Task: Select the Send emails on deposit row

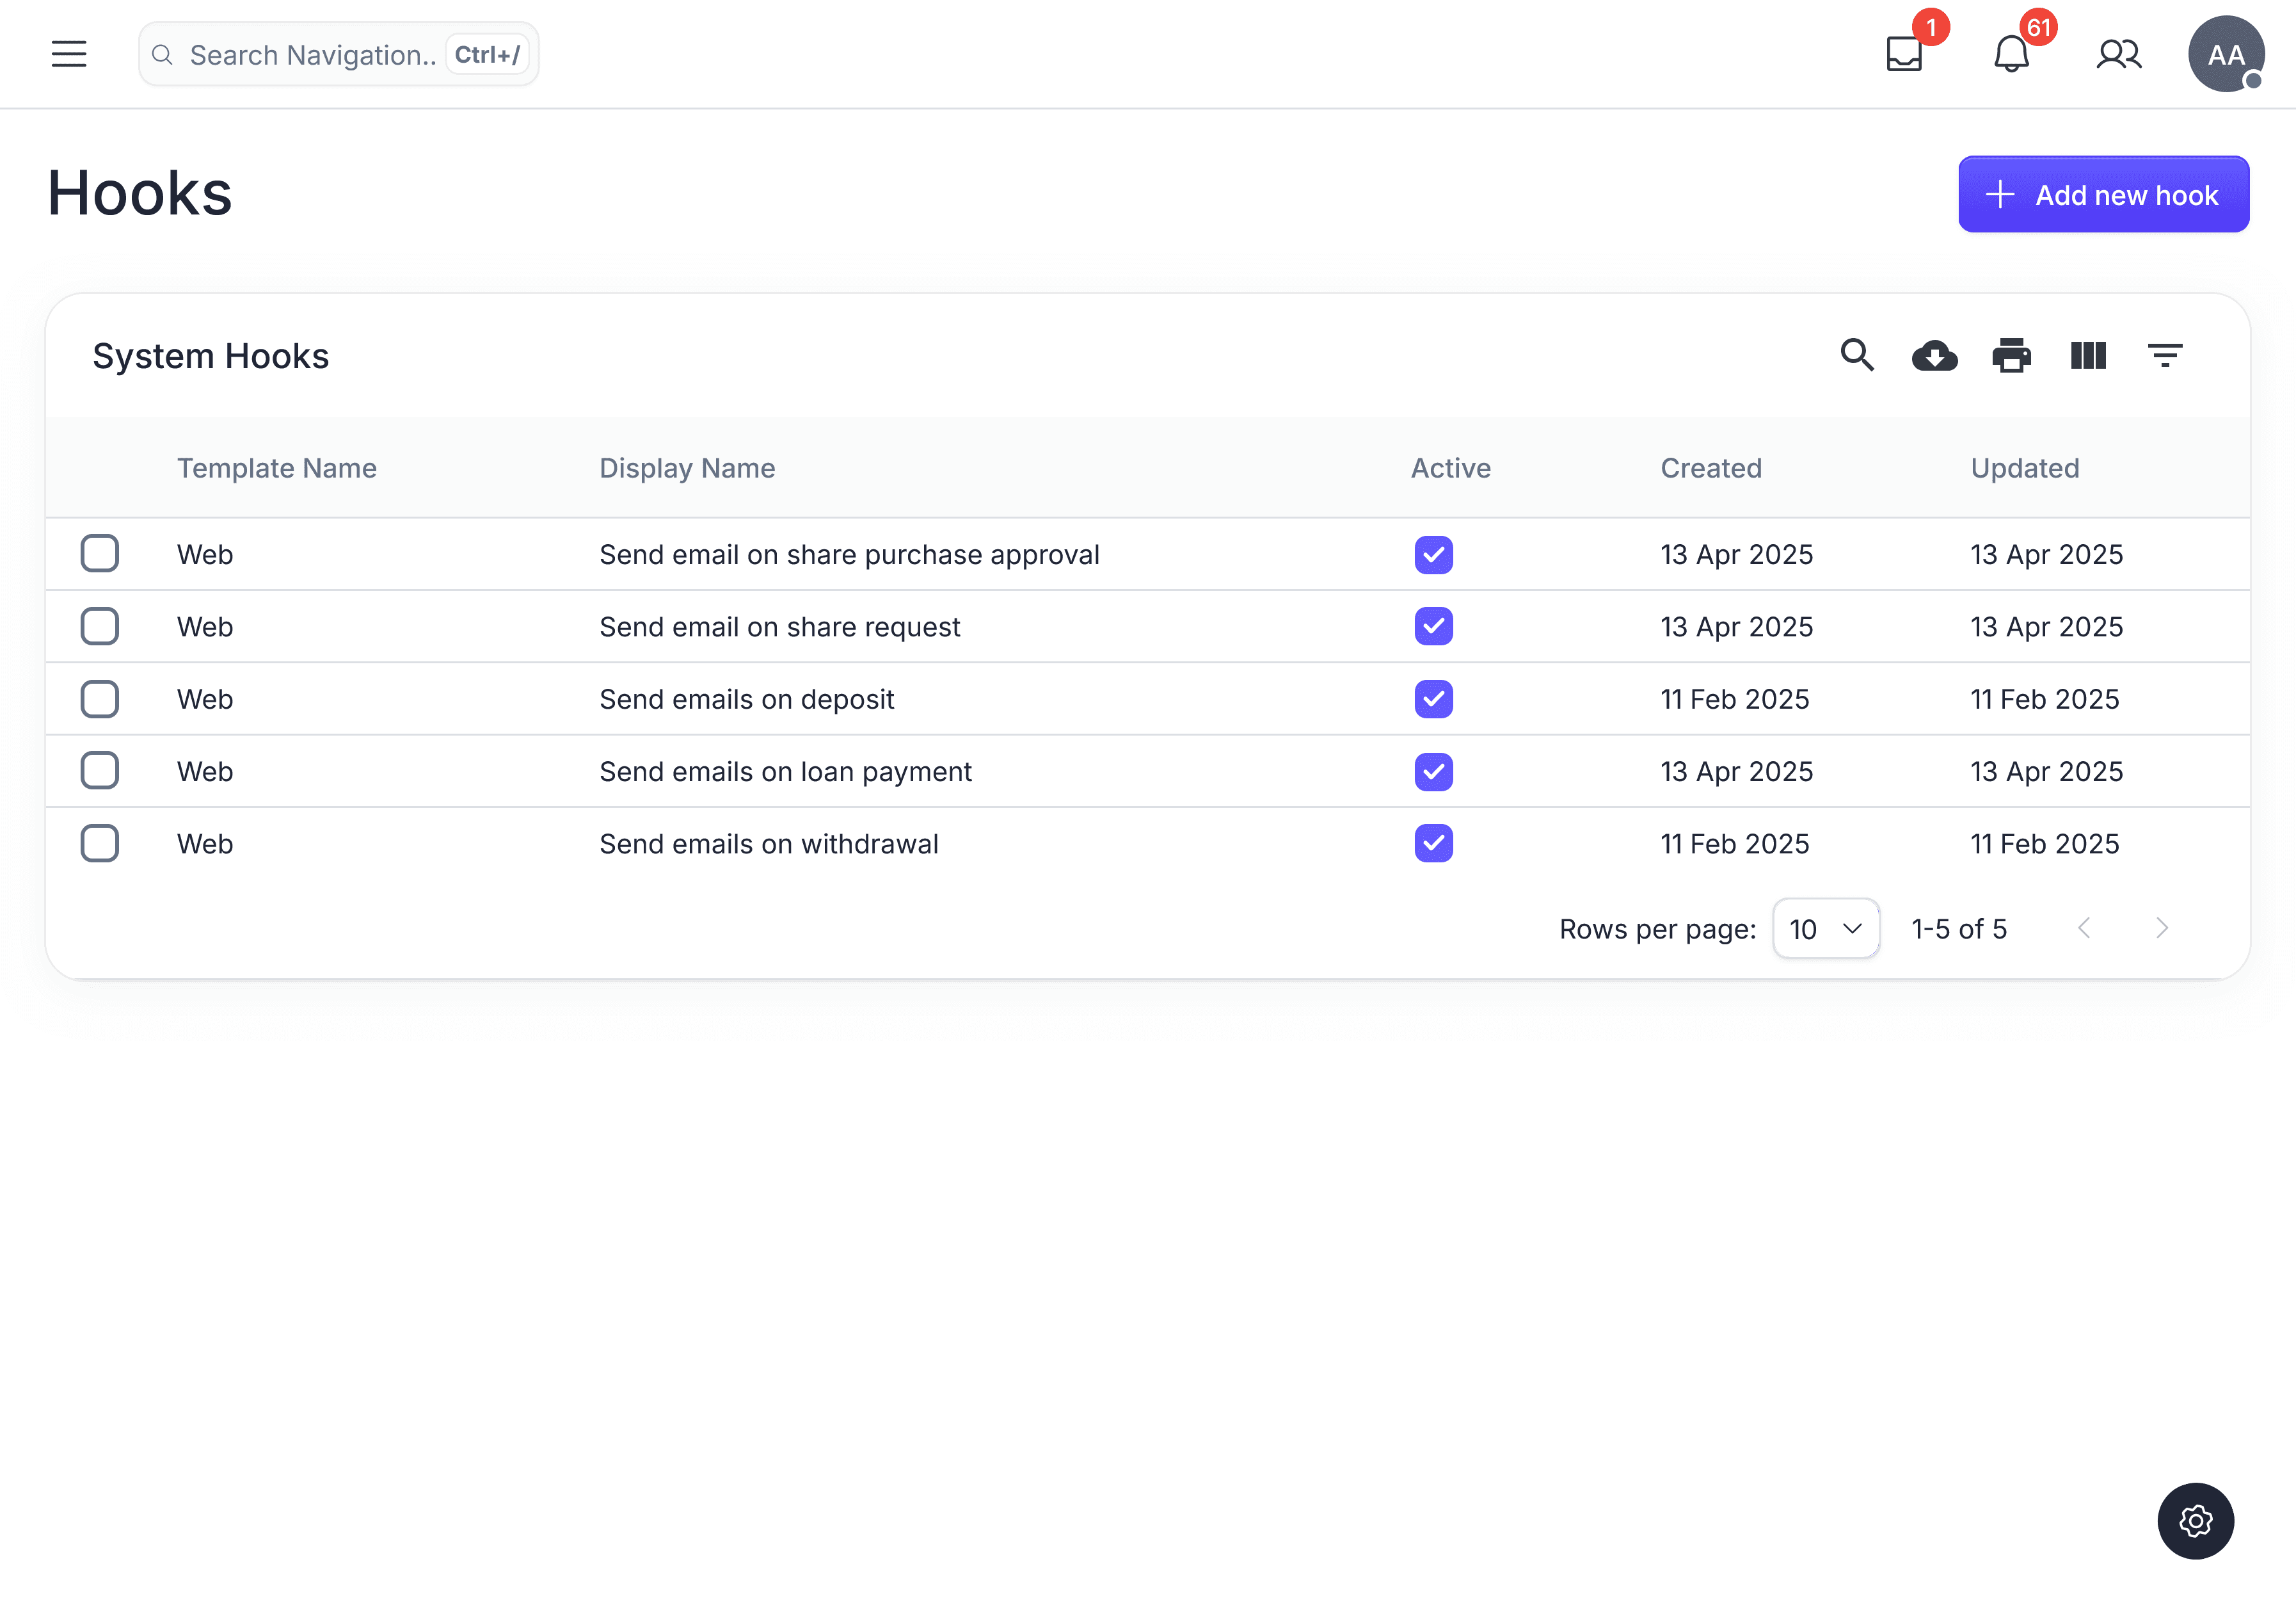Action: [x=100, y=698]
